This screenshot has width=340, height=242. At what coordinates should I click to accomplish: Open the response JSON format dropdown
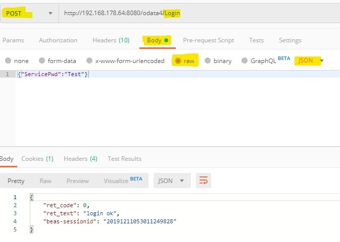[172, 180]
